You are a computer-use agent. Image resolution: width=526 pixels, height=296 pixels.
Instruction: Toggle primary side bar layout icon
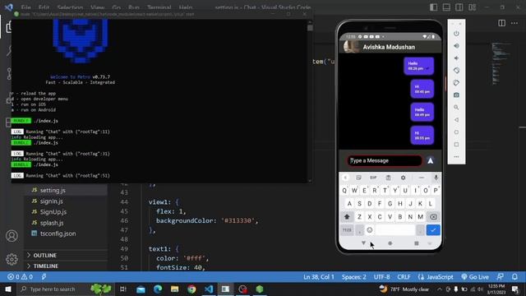click(x=433, y=7)
